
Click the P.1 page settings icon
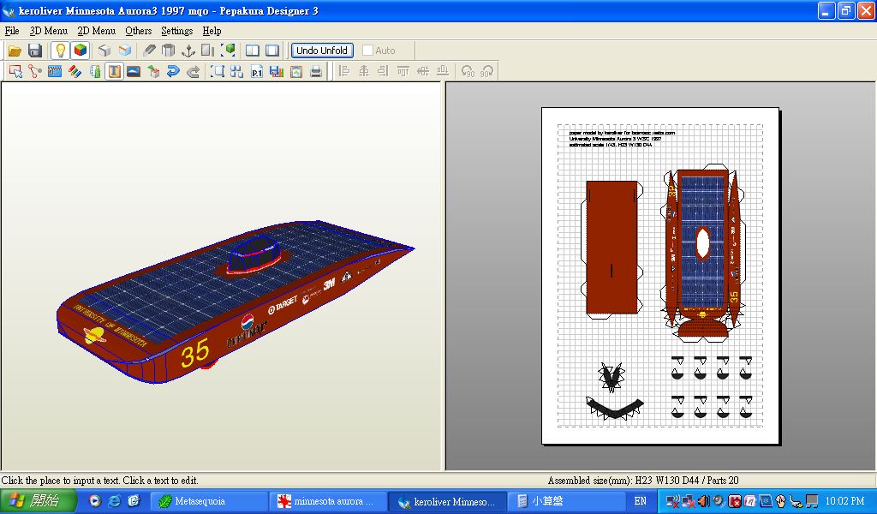(x=257, y=72)
